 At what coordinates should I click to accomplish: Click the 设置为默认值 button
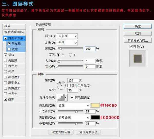pos(61,132)
